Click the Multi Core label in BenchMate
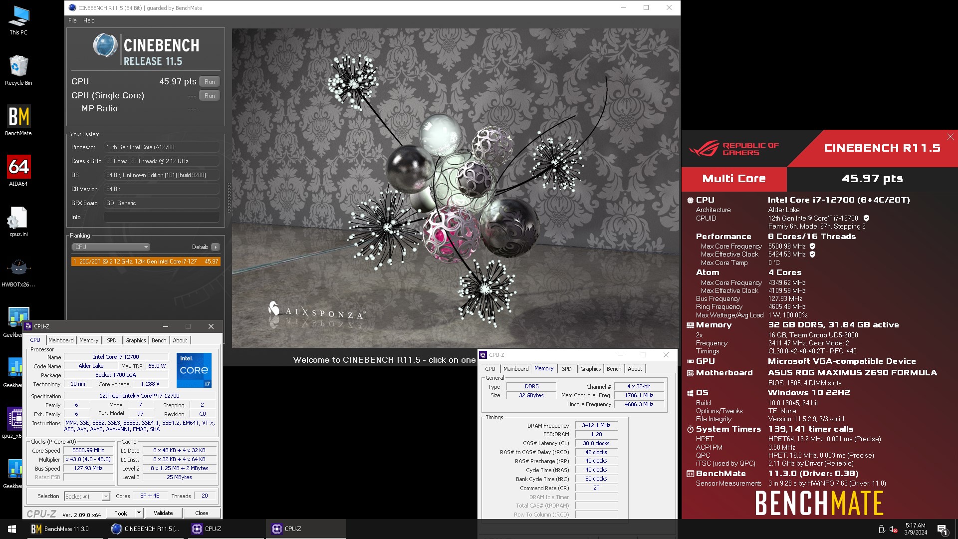This screenshot has height=539, width=958. (x=734, y=179)
